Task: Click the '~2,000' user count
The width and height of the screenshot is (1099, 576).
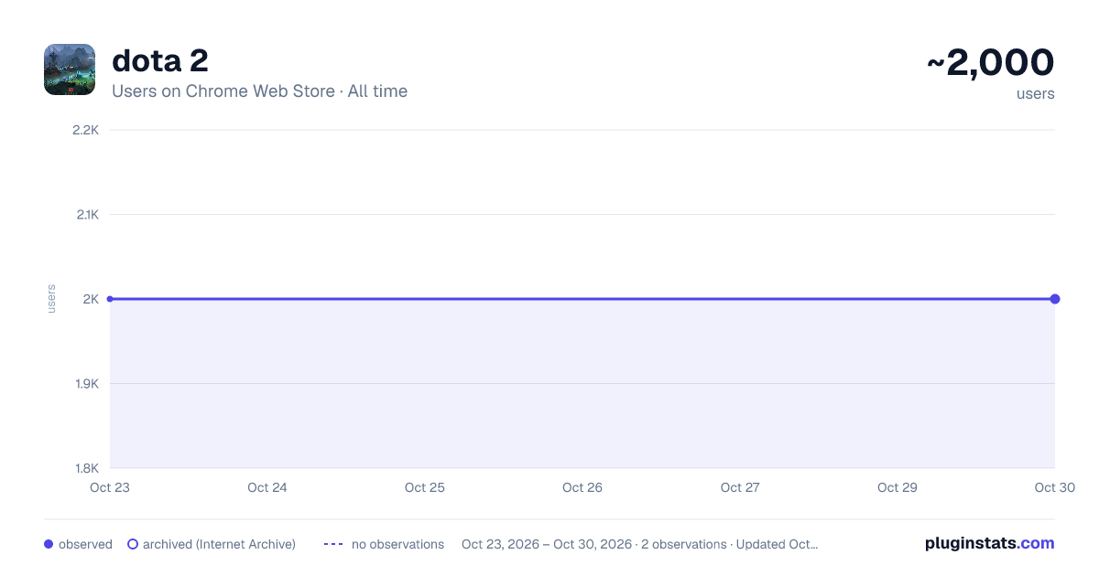Action: coord(991,62)
